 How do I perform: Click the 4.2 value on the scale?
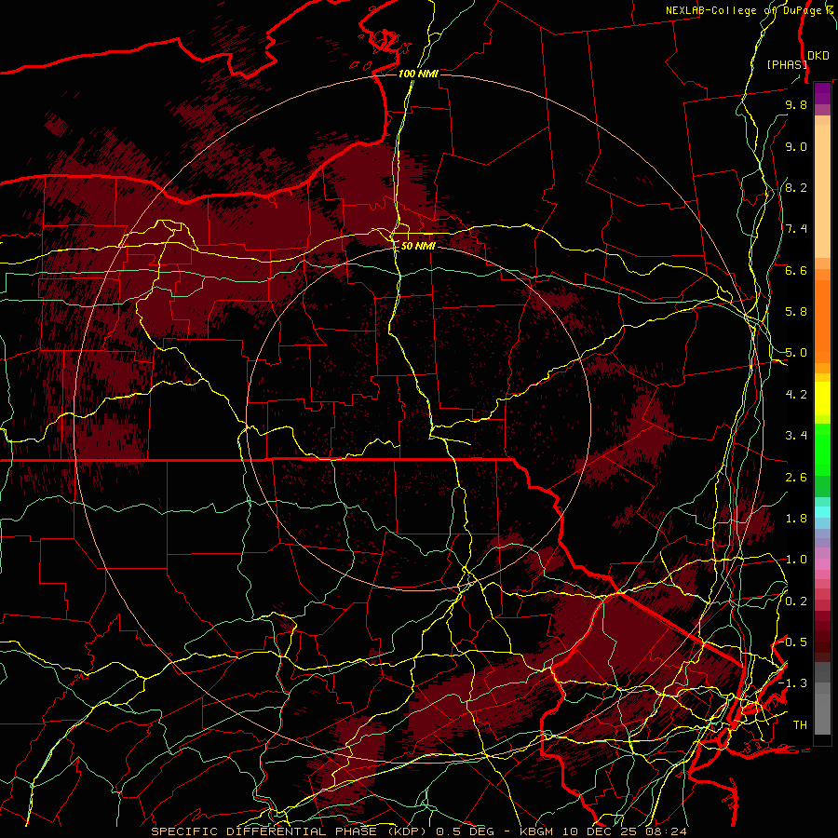point(796,395)
